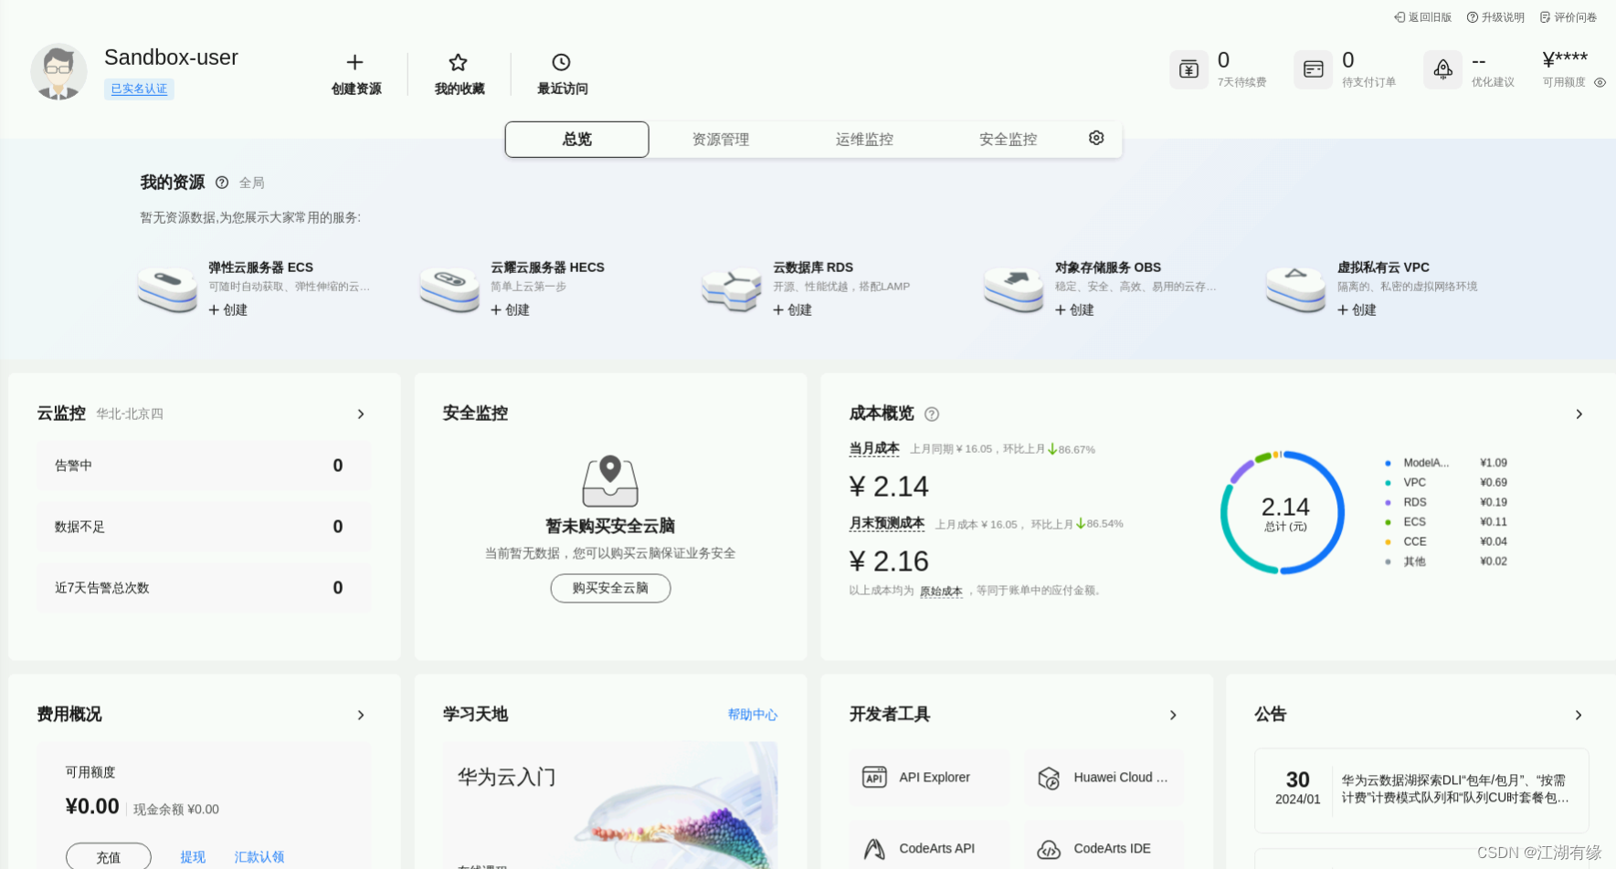
Task: Expand the 开发者工具 panel arrow
Action: point(1173,715)
